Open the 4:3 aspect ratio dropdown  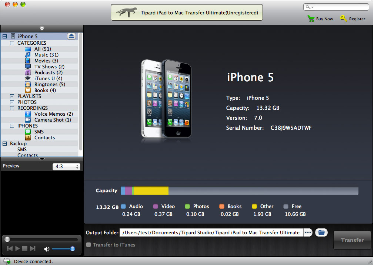pos(66,167)
